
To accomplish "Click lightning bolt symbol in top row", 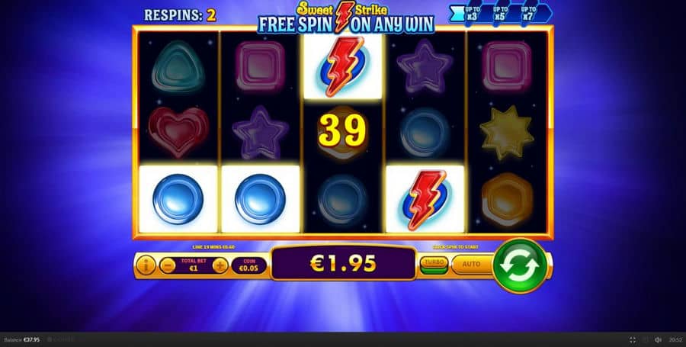I will [342, 66].
